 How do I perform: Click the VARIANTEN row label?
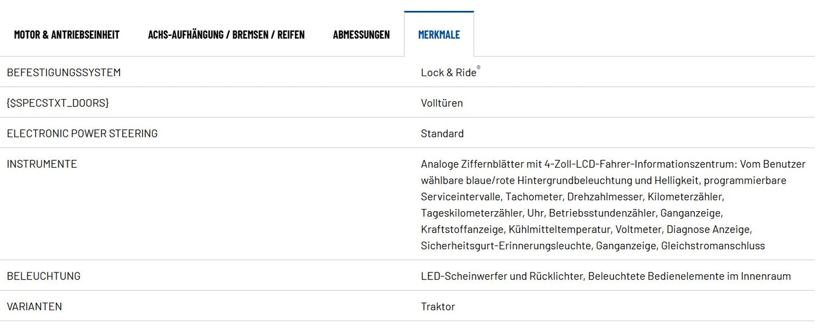coord(34,306)
